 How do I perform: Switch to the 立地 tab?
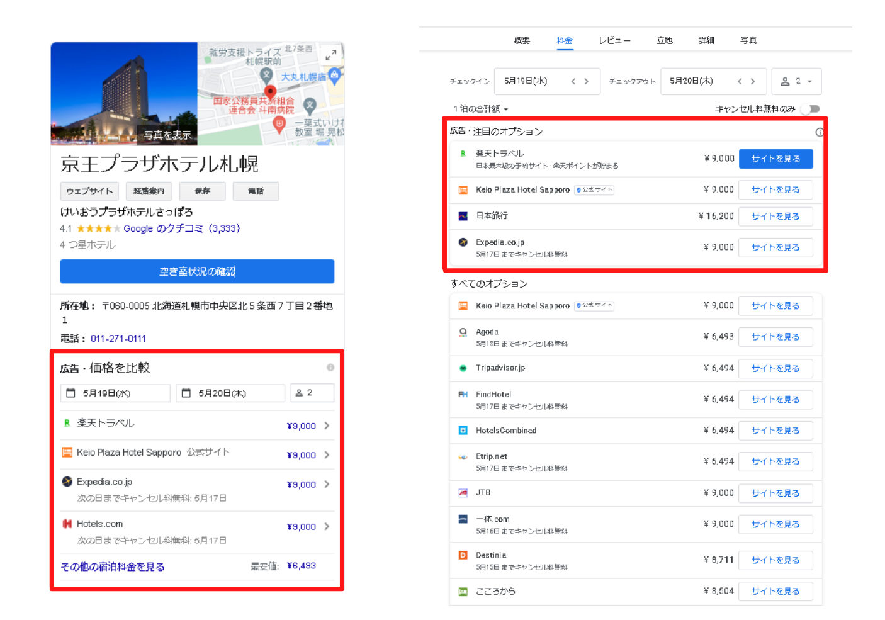[665, 40]
